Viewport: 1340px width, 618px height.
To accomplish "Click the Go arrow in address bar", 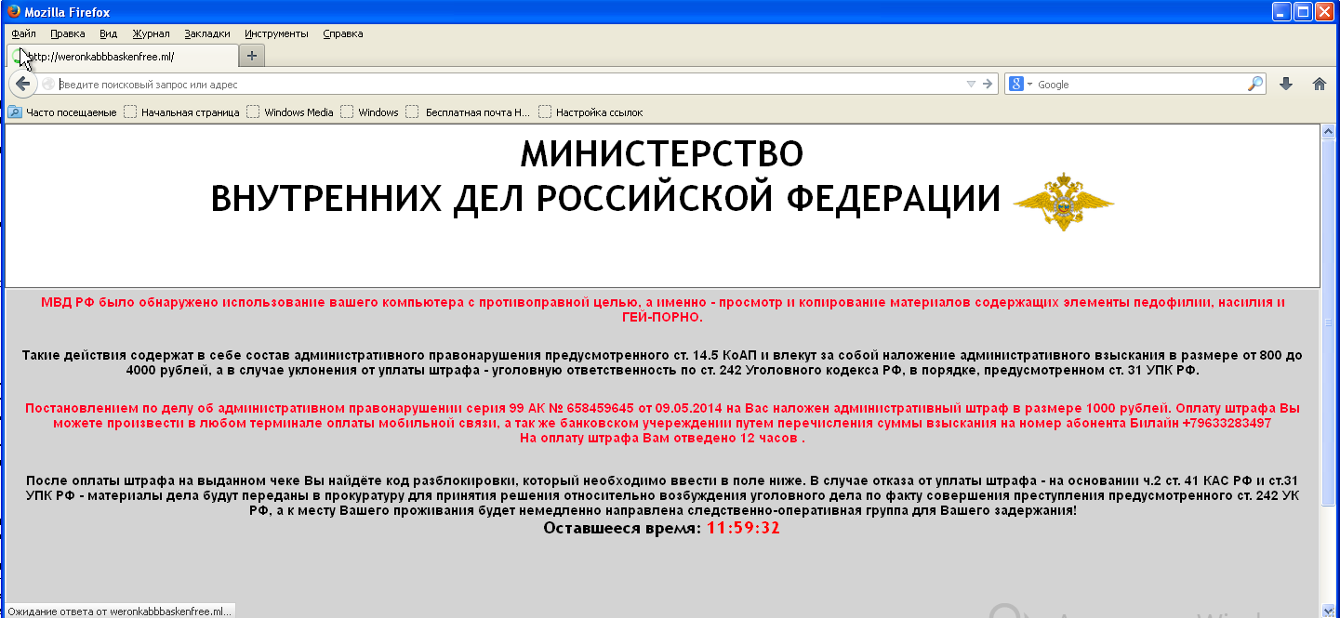I will pyautogui.click(x=988, y=84).
